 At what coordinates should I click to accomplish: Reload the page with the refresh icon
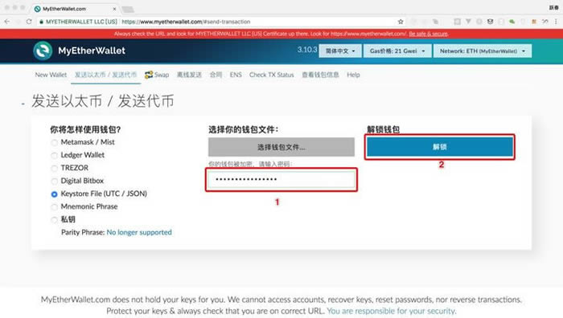click(x=29, y=22)
